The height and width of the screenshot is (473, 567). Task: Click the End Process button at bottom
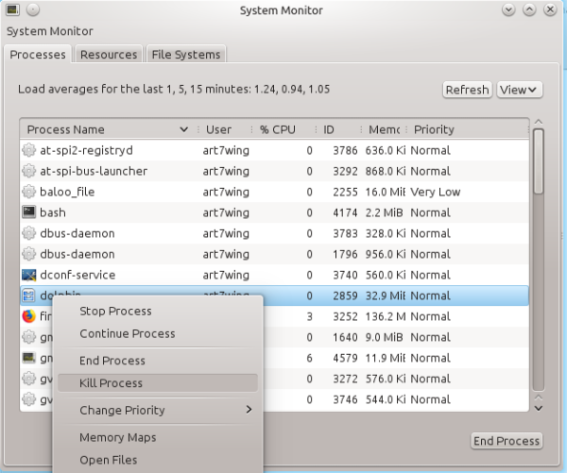(507, 441)
